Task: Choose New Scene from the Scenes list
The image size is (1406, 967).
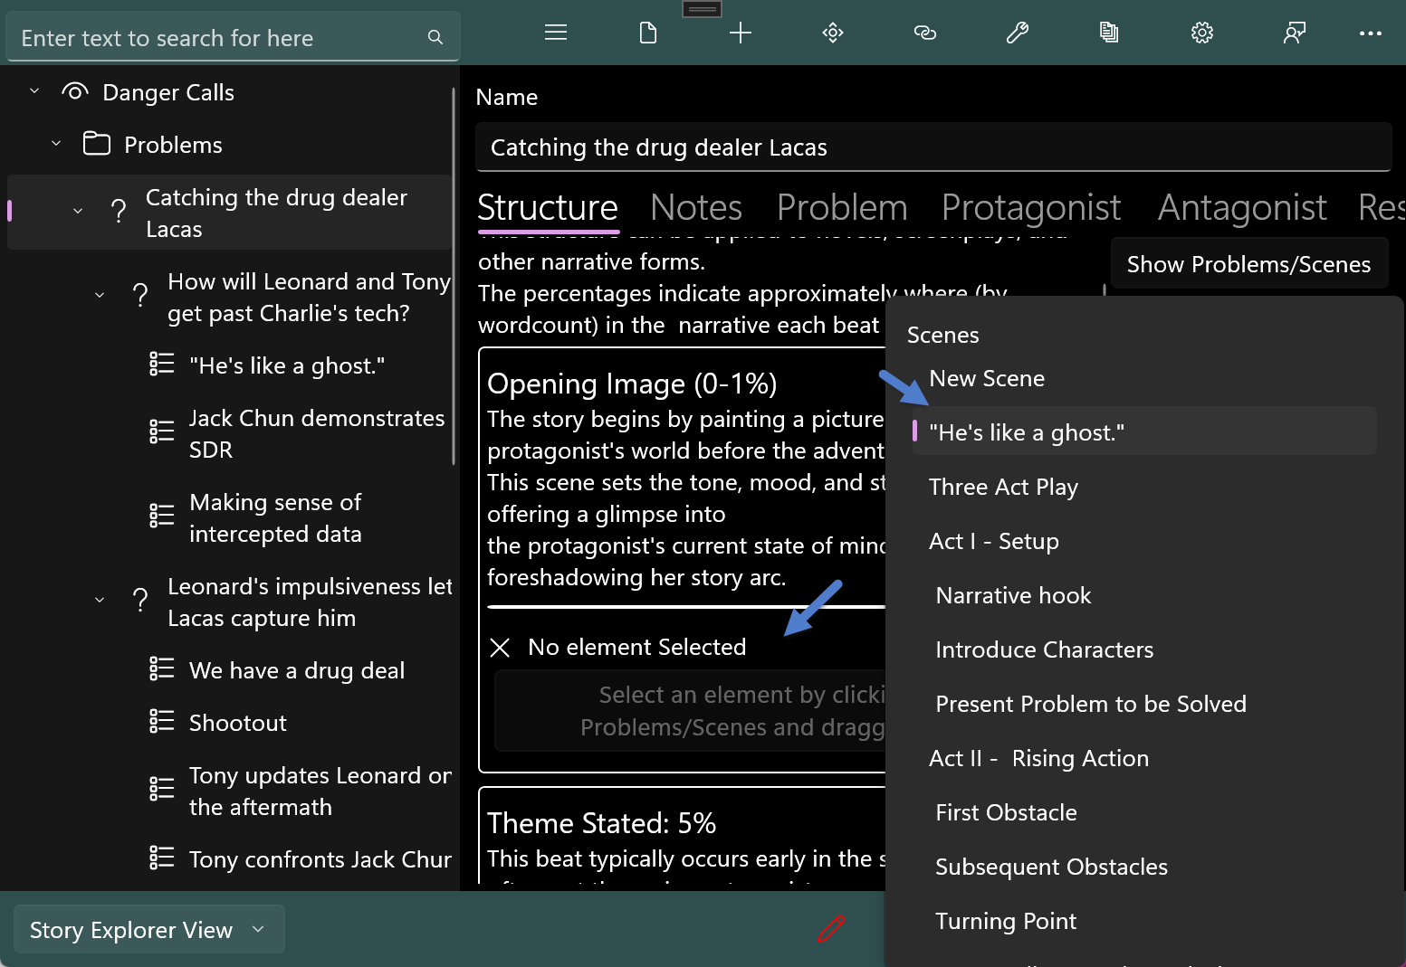Action: pos(986,378)
